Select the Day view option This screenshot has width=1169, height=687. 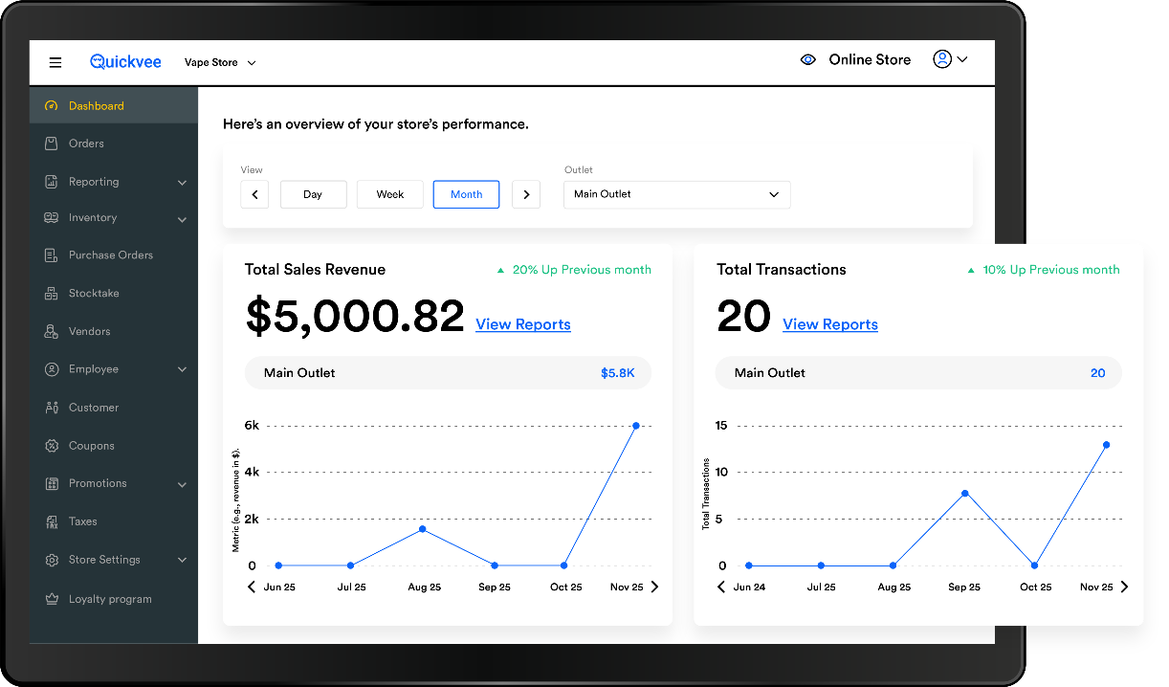coord(313,194)
